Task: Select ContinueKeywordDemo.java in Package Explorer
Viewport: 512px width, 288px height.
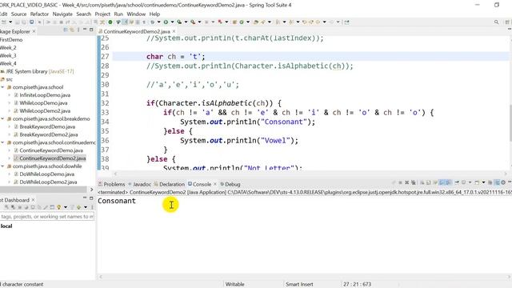Action: 51,150
